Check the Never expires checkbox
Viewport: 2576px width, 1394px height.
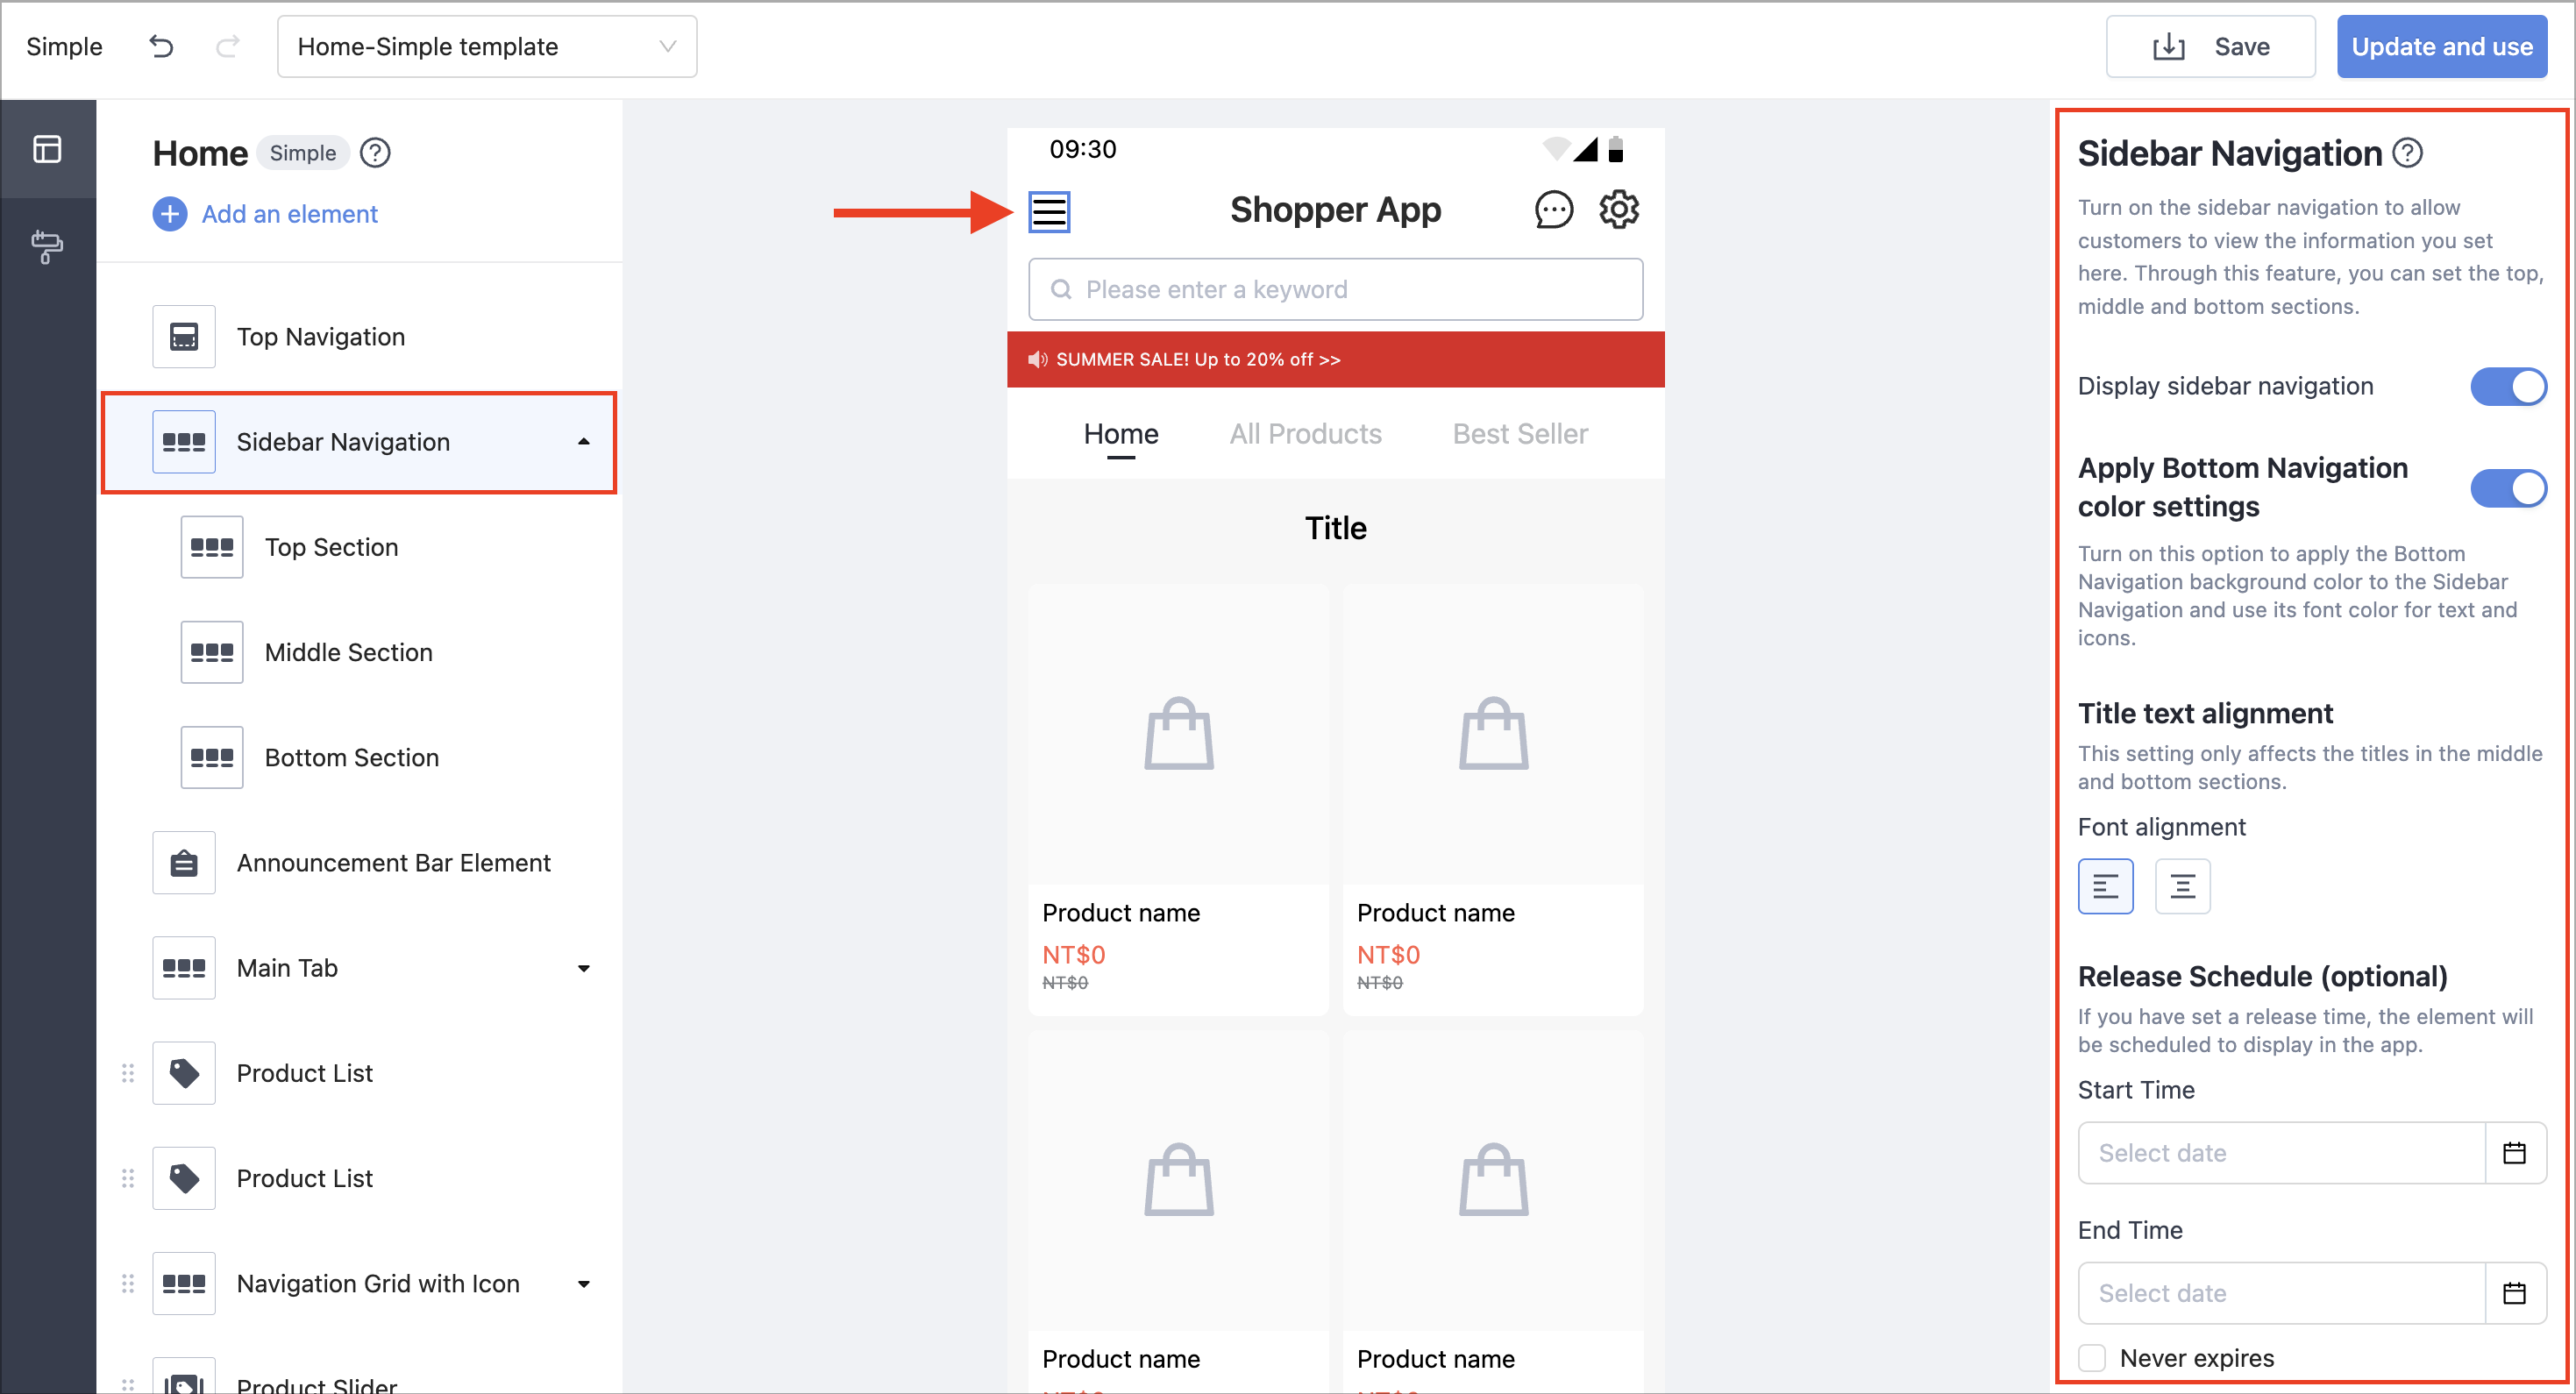point(2092,1358)
